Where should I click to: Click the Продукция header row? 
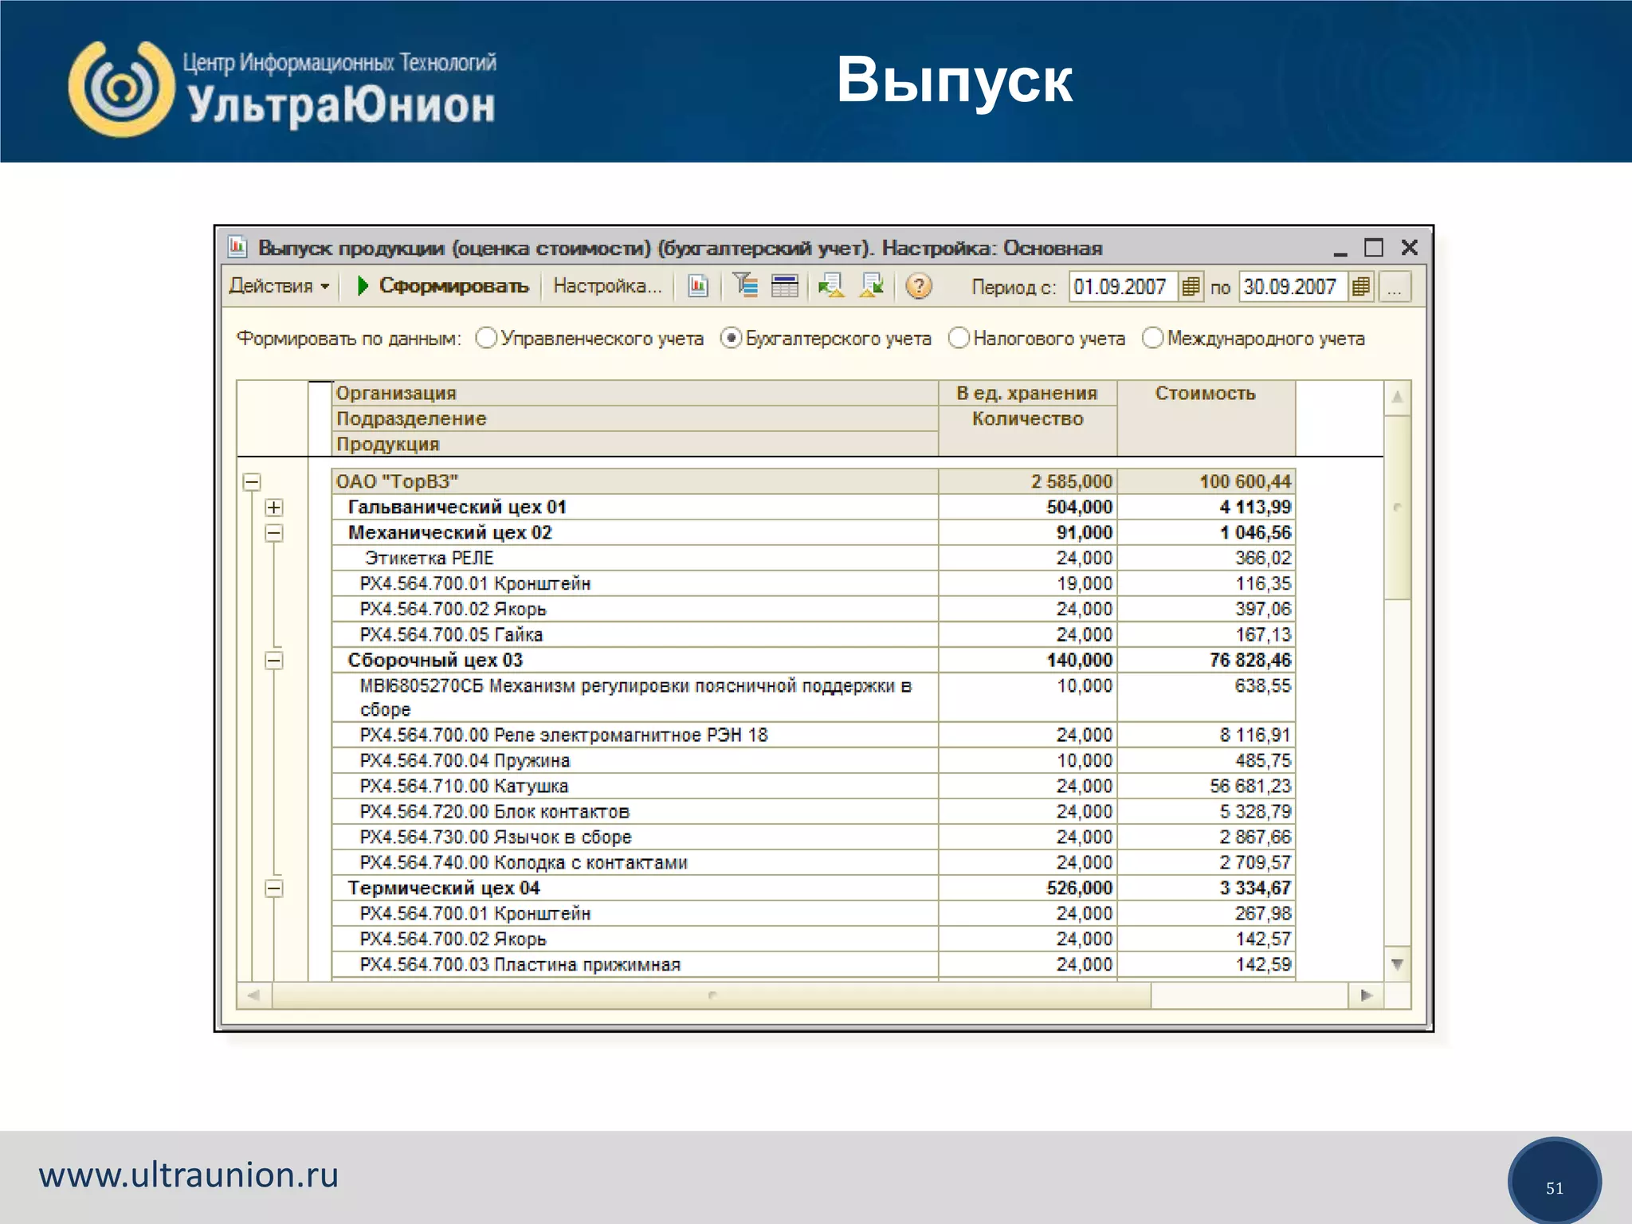coord(634,444)
